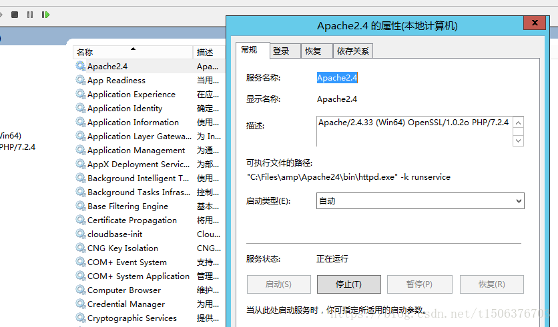Select the Application Identity service name
558x327 pixels.
[x=125, y=109]
